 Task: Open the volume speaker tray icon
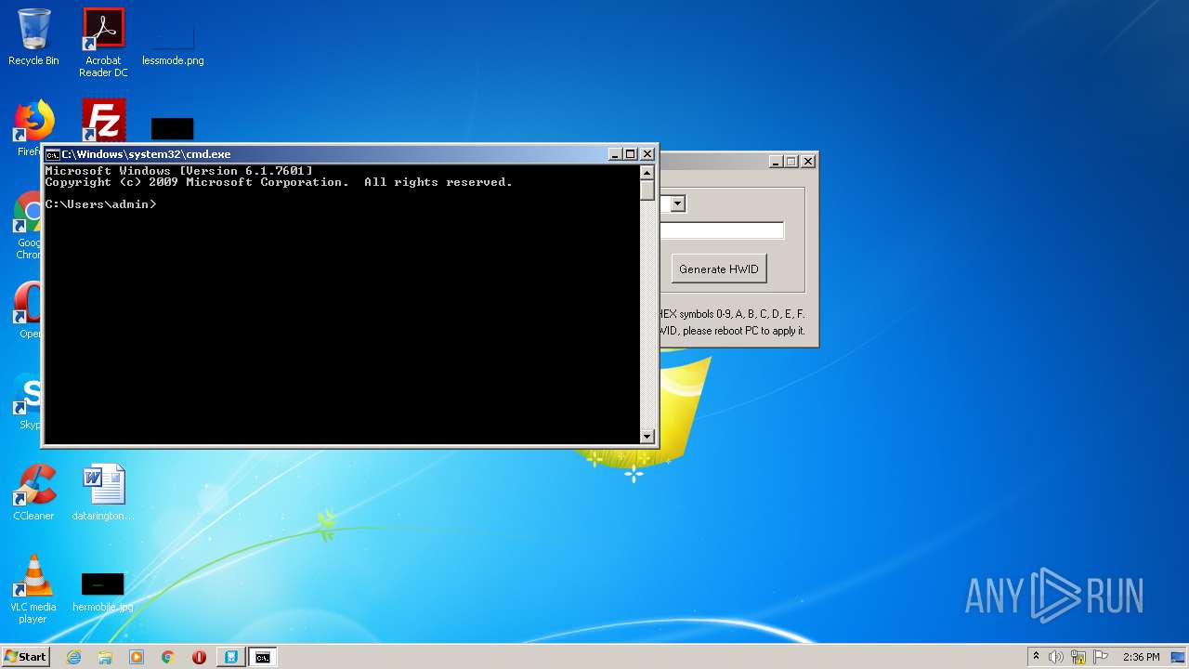(x=1056, y=657)
